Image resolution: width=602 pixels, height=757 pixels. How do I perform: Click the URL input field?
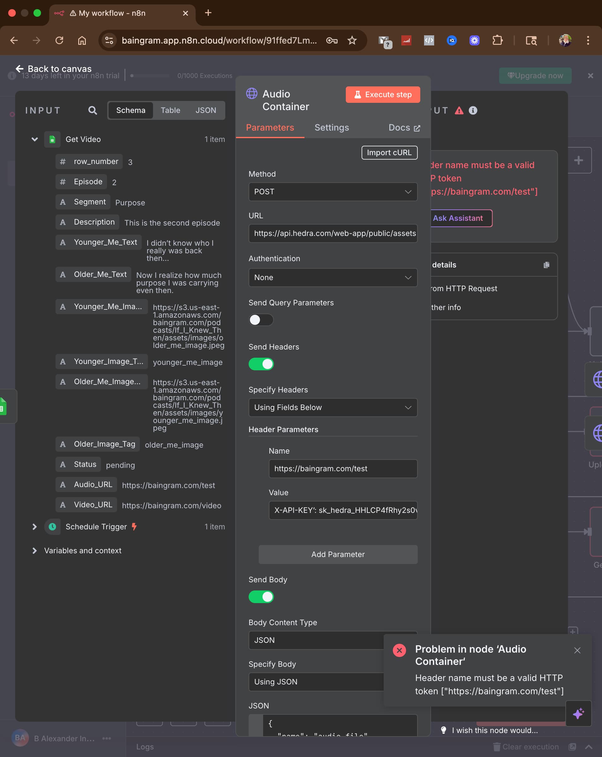pyautogui.click(x=333, y=233)
